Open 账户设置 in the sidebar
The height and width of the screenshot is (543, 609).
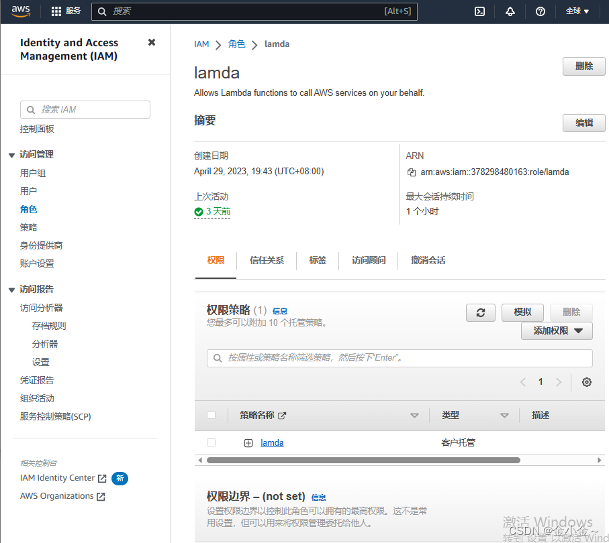37,263
